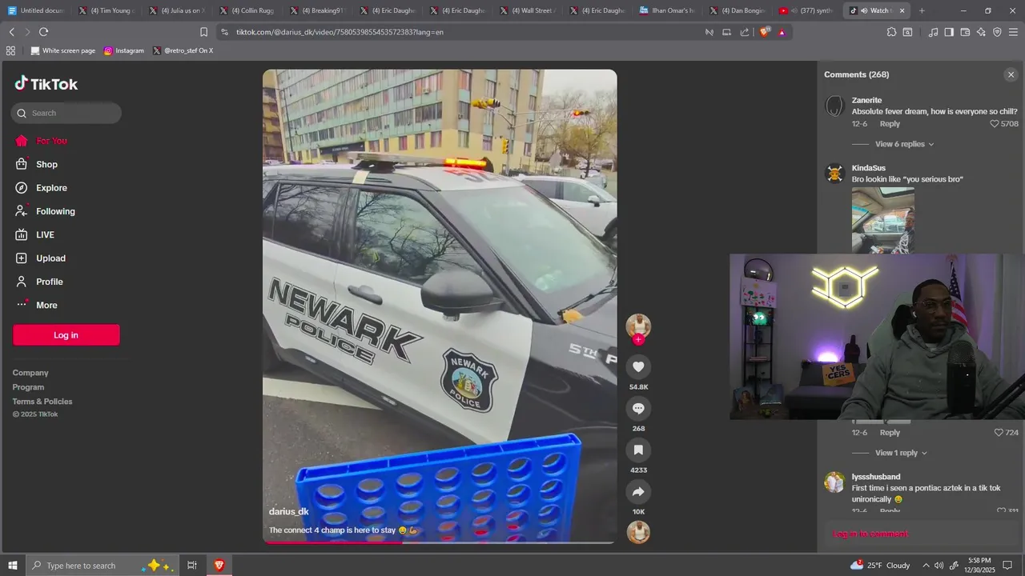This screenshot has height=576, width=1025.
Task: Expand the Program footer section
Action: [x=28, y=387]
